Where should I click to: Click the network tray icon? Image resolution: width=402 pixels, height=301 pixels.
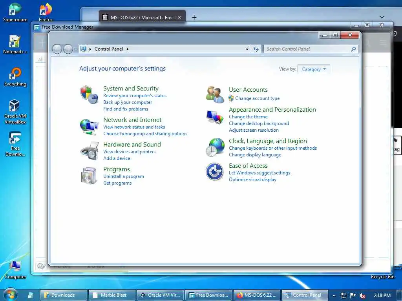344,296
